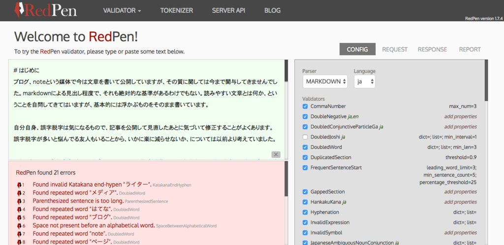Edit Hyphenation dict list property
This screenshot has width=504, height=245.
tap(465, 212)
